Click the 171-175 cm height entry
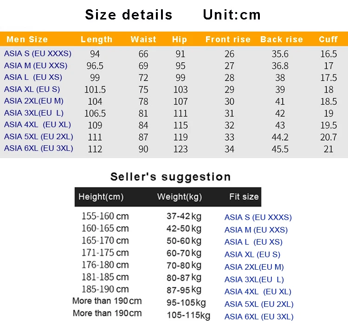348x324 pixels. point(105,253)
